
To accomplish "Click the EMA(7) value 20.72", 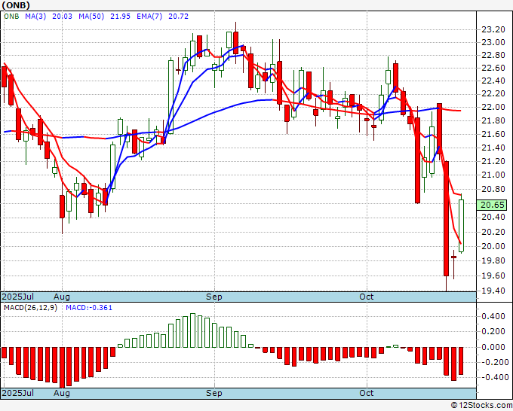I will (178, 16).
